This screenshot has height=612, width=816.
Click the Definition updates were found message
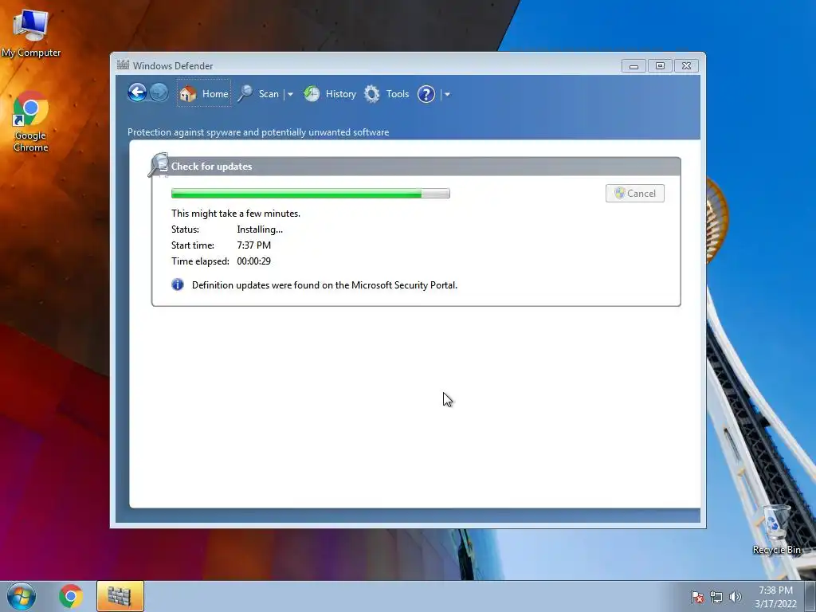click(325, 285)
